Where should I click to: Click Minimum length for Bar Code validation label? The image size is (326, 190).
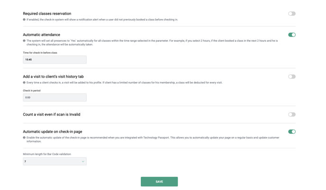click(x=47, y=154)
